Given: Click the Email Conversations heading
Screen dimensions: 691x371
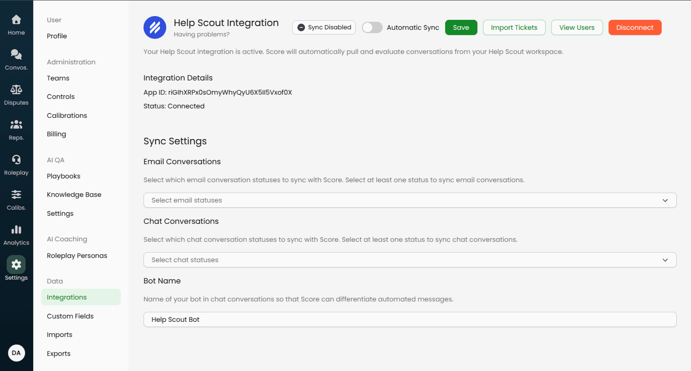Looking at the screenshot, I should (182, 161).
